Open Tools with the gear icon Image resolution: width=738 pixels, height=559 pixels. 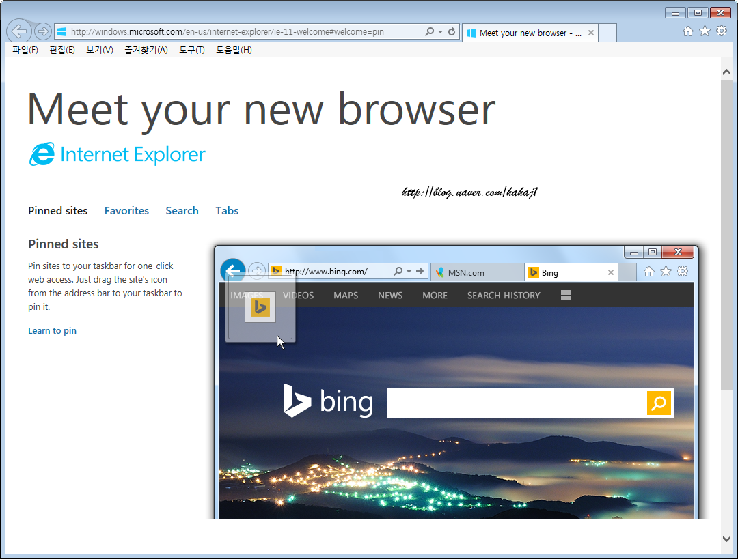click(x=722, y=31)
